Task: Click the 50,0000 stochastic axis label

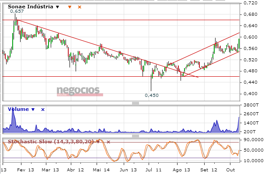Action: pyautogui.click(x=253, y=150)
